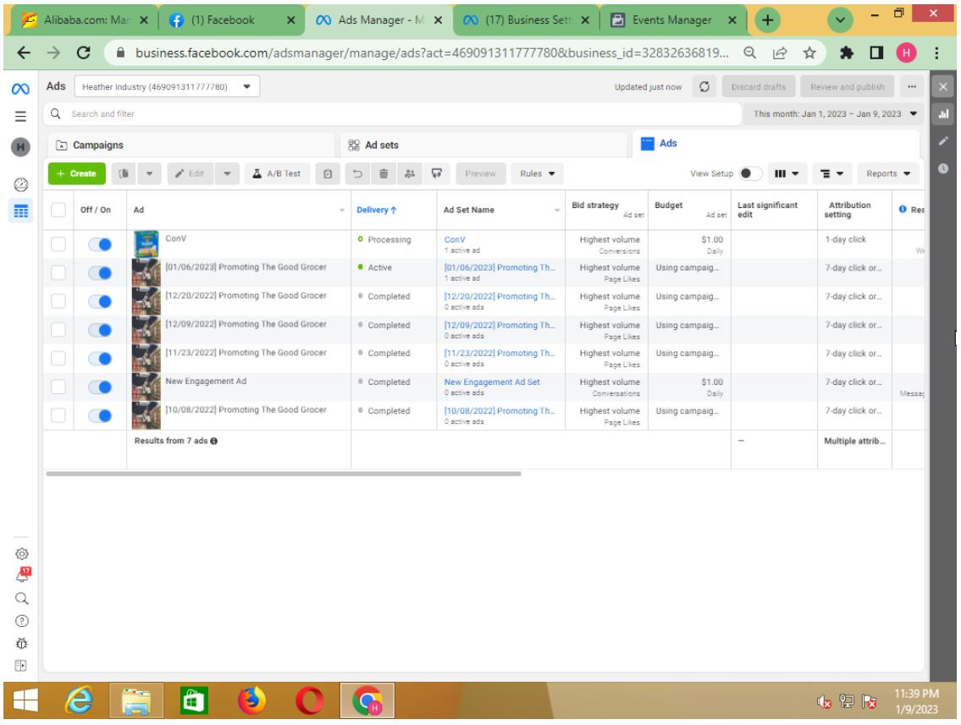Click the bug report icon in sidebar
961x725 pixels.
pos(21,644)
